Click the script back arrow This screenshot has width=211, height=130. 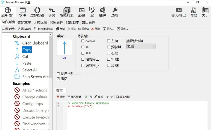point(107,97)
